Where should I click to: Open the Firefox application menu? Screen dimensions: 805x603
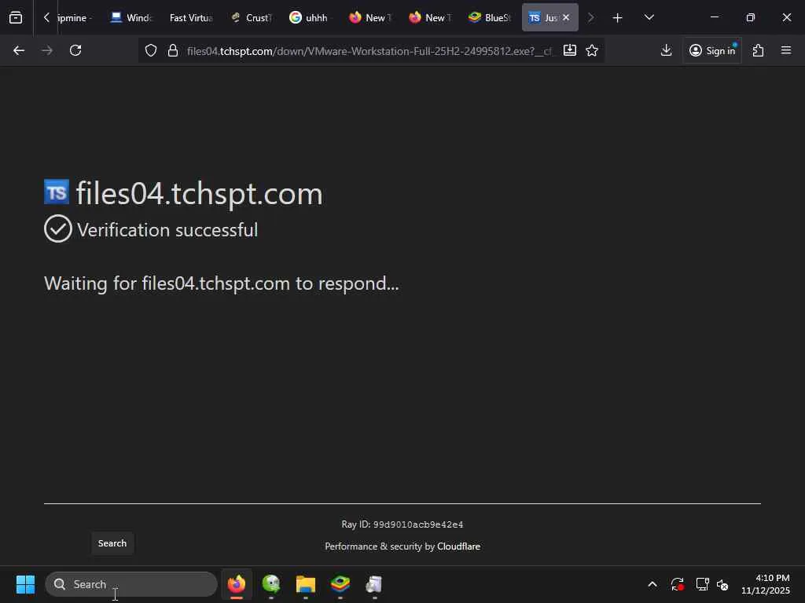tap(786, 50)
